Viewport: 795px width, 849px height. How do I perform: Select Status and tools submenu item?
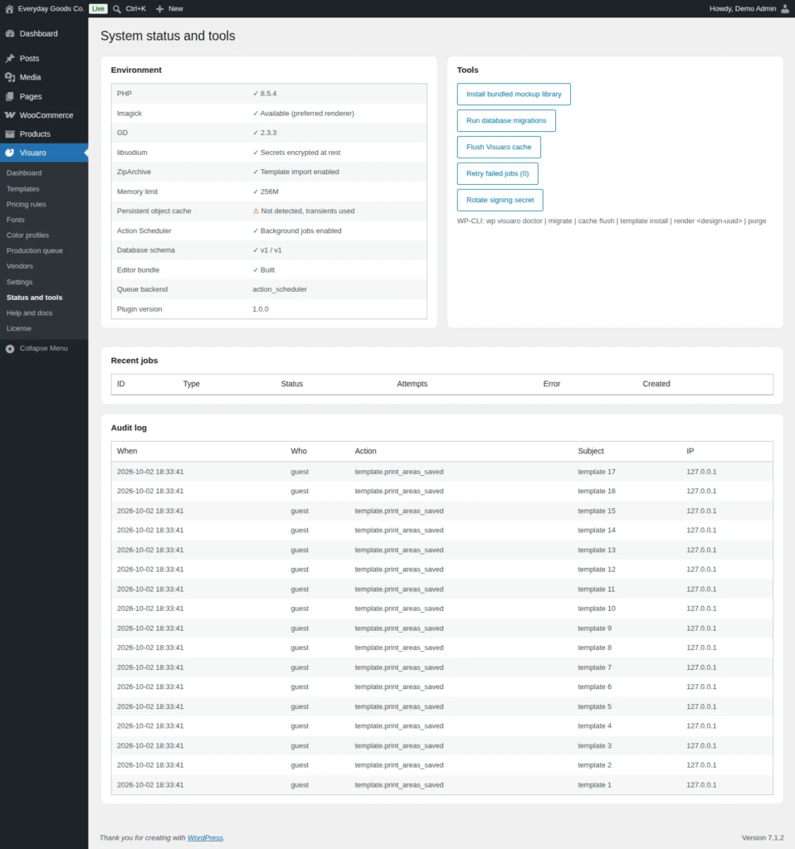34,298
